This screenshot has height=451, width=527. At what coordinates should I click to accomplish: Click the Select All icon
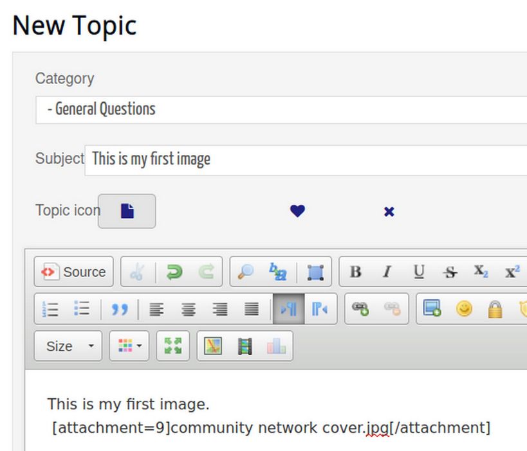[315, 272]
